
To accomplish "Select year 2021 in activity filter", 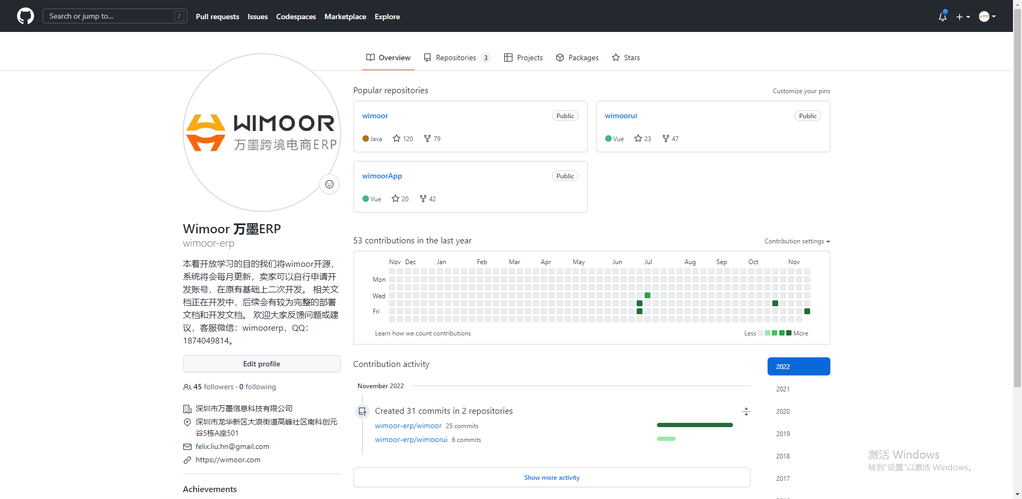I will (x=782, y=389).
